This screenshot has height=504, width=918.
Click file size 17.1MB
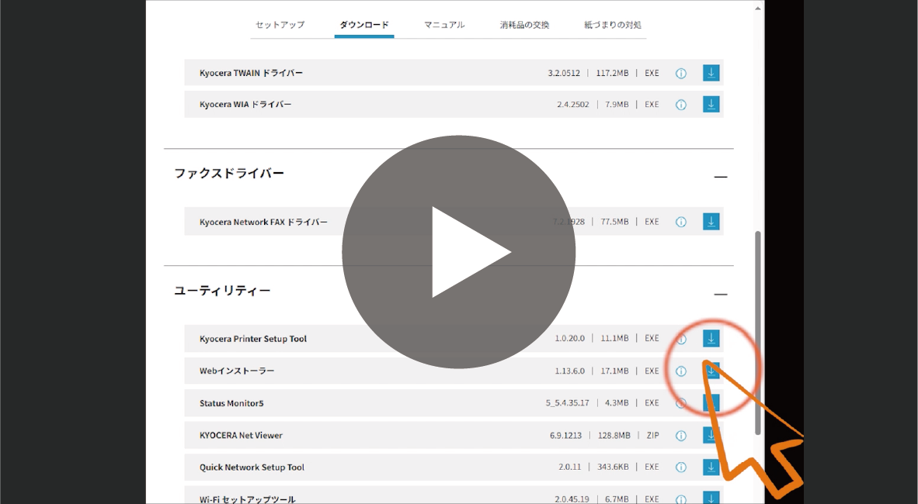[x=615, y=371]
